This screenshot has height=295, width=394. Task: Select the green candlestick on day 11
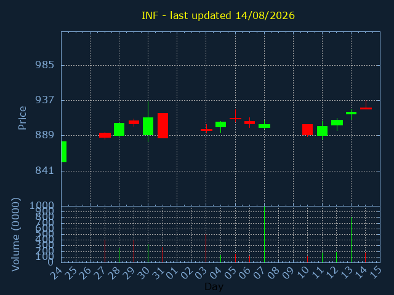point(322,131)
